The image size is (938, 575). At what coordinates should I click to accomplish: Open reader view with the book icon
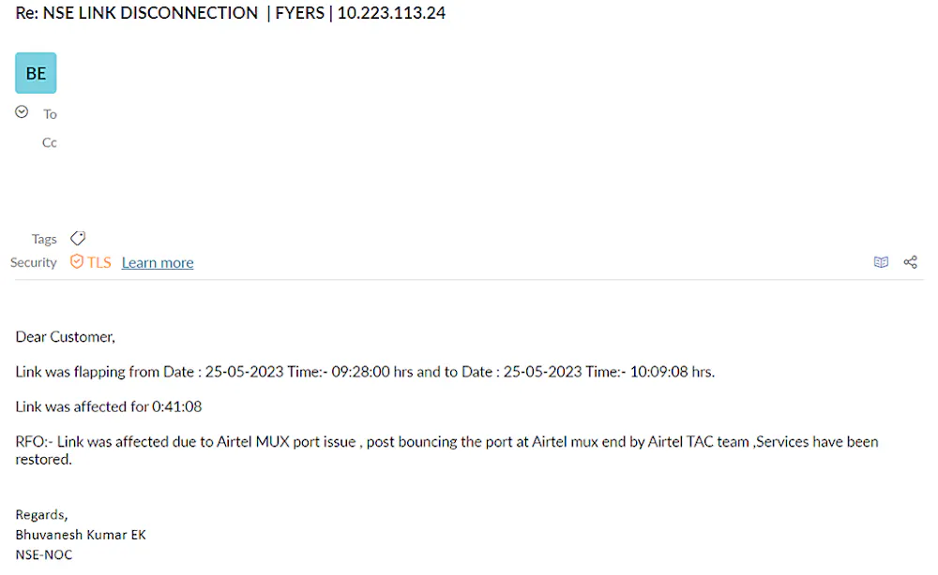pyautogui.click(x=881, y=262)
